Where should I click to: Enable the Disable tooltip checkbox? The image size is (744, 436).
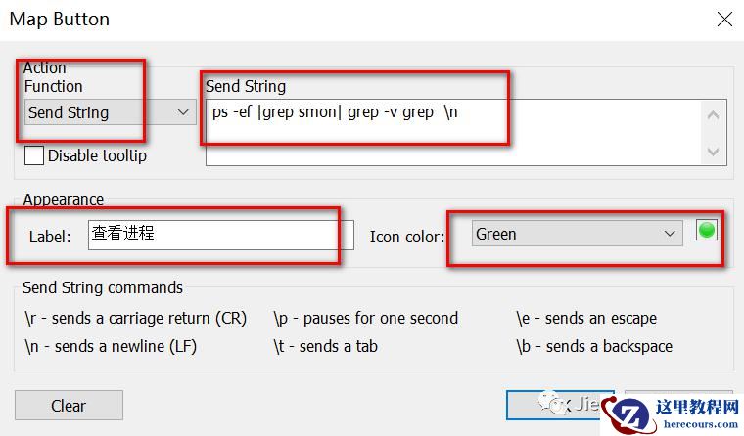click(33, 155)
